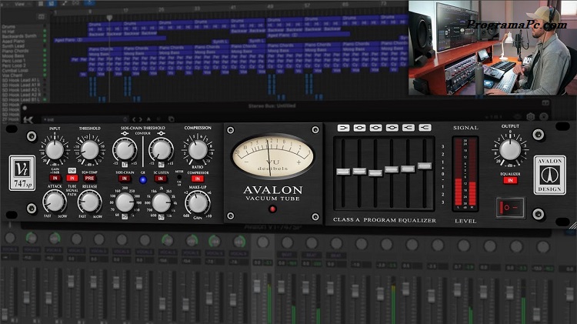Click the Make-Up Gain knob
This screenshot has width=577, height=324.
click(198, 203)
